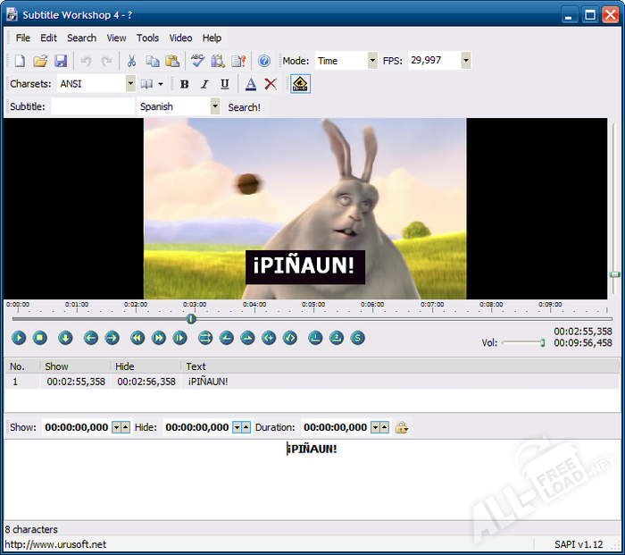Open the help question mark icon
625x555 pixels.
click(264, 61)
